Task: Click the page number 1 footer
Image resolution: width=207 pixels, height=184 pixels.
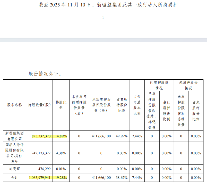Action: click(x=103, y=18)
